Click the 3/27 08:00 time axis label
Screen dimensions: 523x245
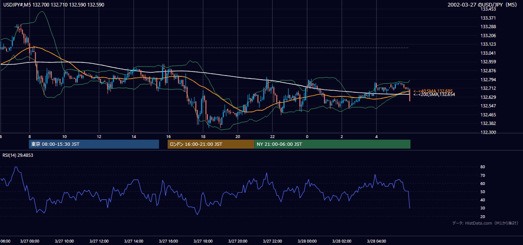click(29, 241)
